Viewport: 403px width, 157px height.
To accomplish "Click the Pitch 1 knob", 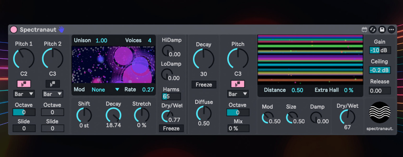I will click(24, 58).
